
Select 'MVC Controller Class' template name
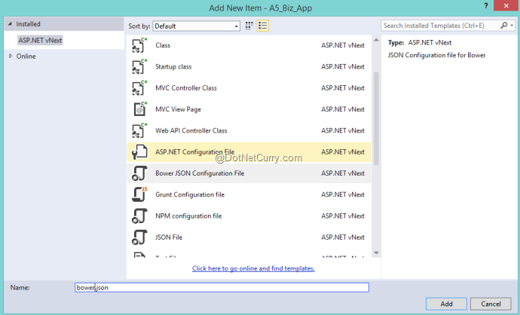coord(186,88)
